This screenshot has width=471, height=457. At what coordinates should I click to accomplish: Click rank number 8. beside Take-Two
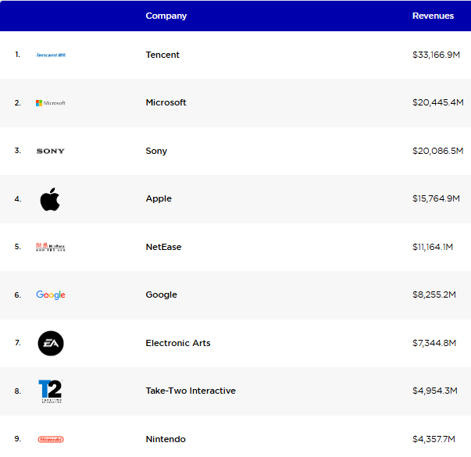(18, 391)
